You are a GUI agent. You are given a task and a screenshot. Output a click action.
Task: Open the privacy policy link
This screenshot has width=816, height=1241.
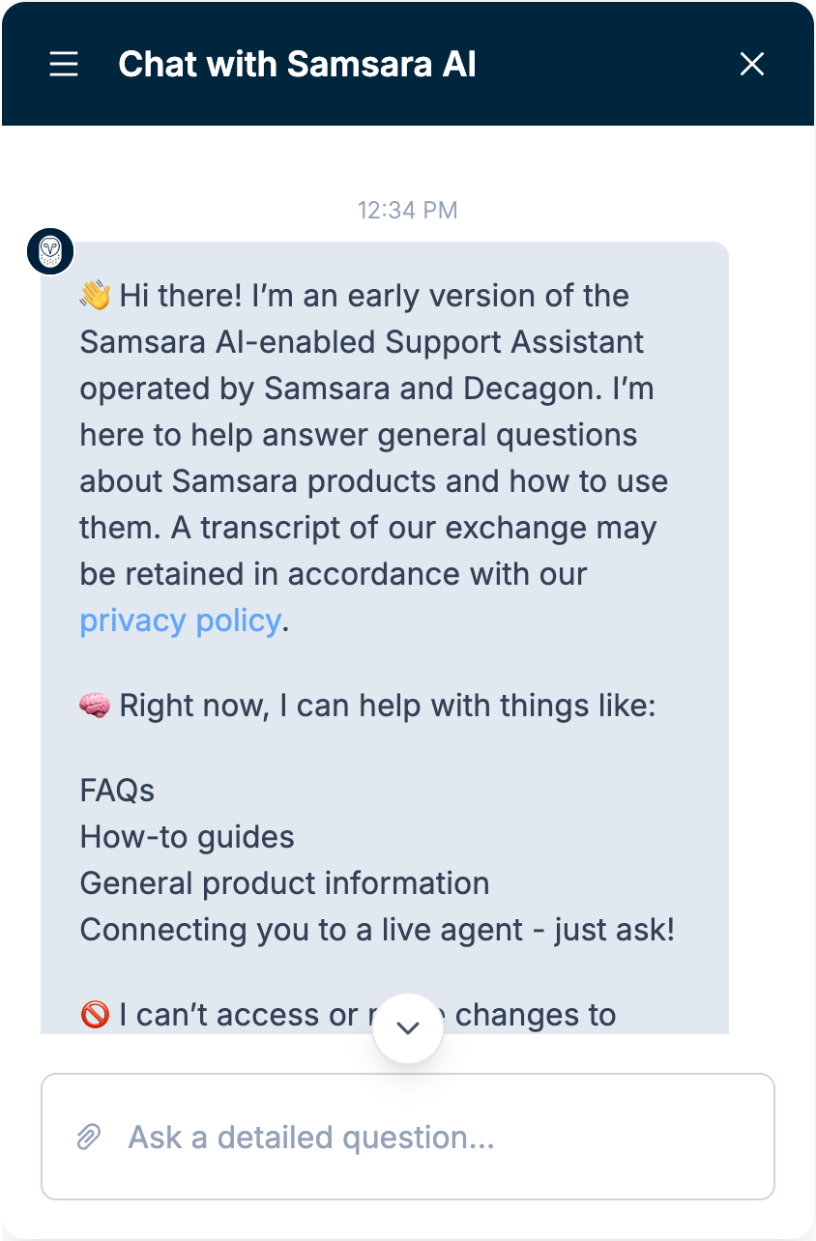[180, 620]
